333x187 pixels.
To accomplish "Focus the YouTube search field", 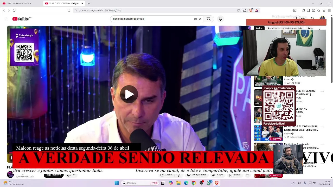I will click(152, 19).
